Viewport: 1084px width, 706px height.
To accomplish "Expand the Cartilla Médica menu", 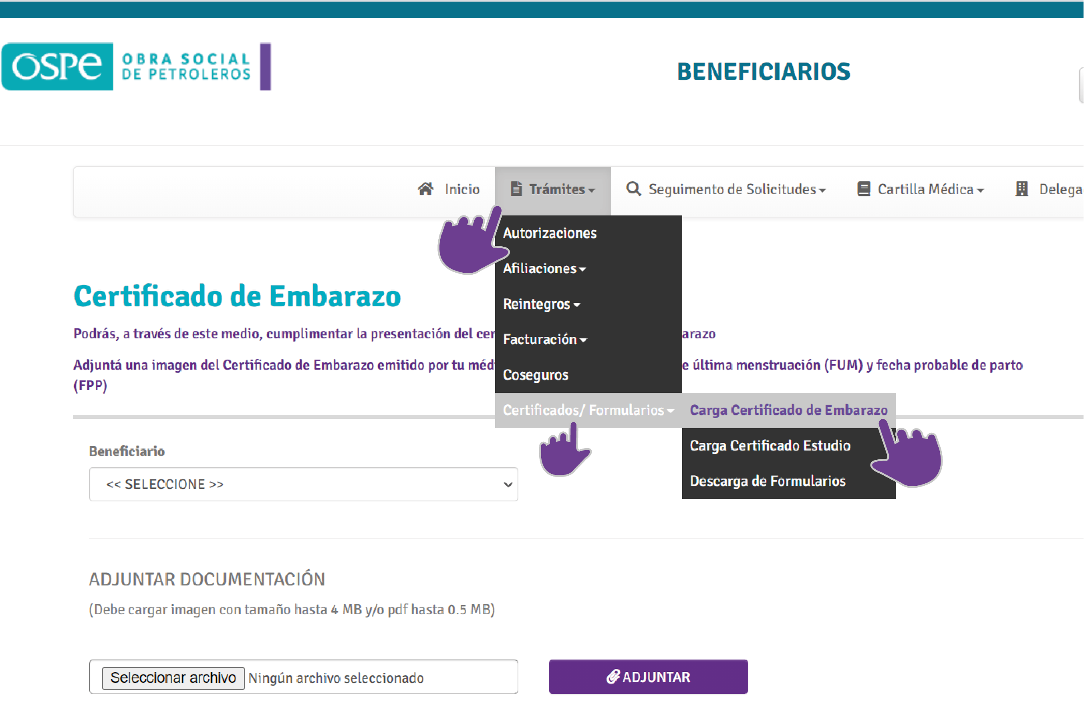I will (x=921, y=189).
